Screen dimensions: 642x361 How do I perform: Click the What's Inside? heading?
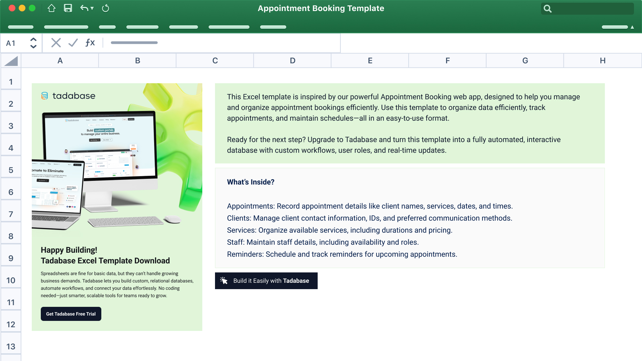pyautogui.click(x=251, y=182)
